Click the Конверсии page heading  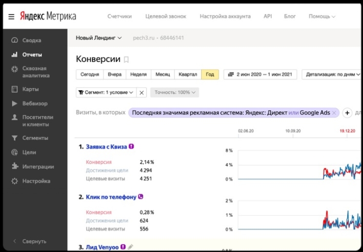tap(98, 60)
